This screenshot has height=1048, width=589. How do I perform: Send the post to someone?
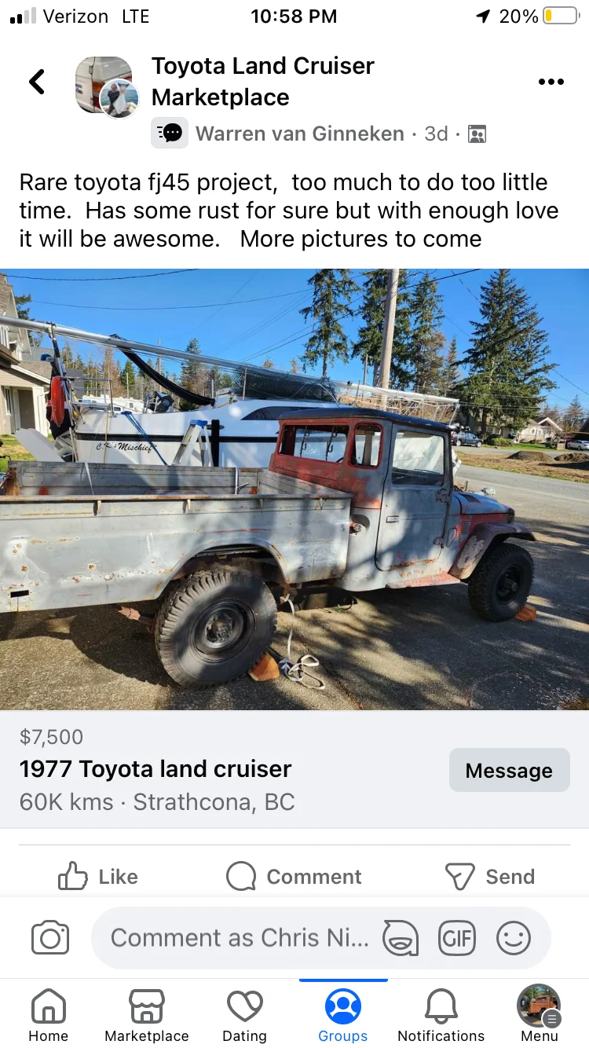[489, 876]
